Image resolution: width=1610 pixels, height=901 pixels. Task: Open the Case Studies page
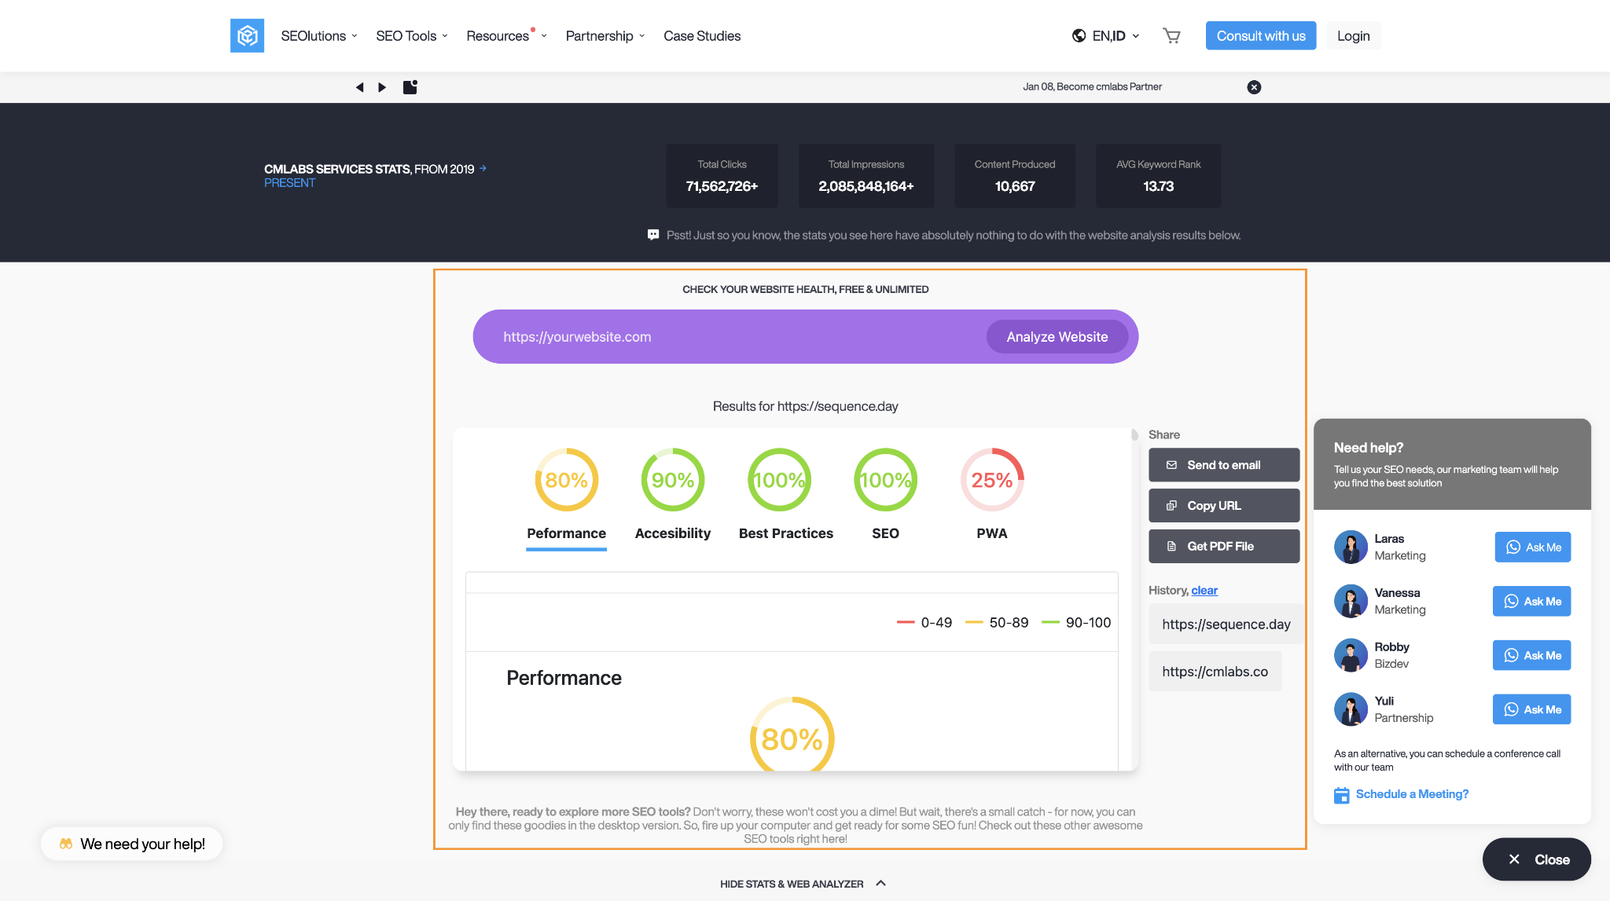pos(702,36)
